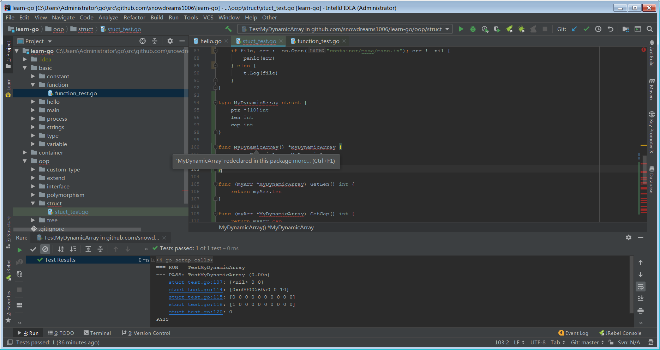The height and width of the screenshot is (350, 660).
Task: Toggle hiding ignored tests in test results
Action: [45, 249]
